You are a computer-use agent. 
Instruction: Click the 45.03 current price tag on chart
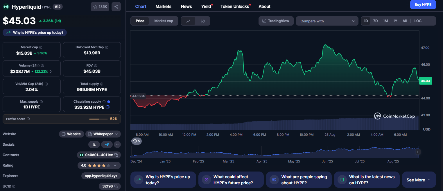pos(426,81)
